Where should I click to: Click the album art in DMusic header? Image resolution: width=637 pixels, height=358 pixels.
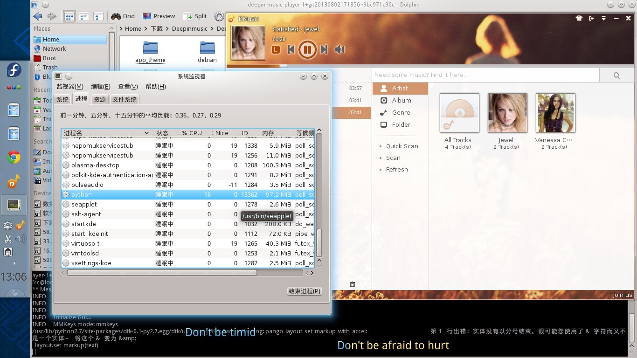point(248,42)
